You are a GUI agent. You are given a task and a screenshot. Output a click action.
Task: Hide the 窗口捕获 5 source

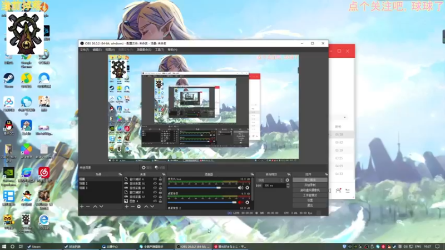pos(155,192)
